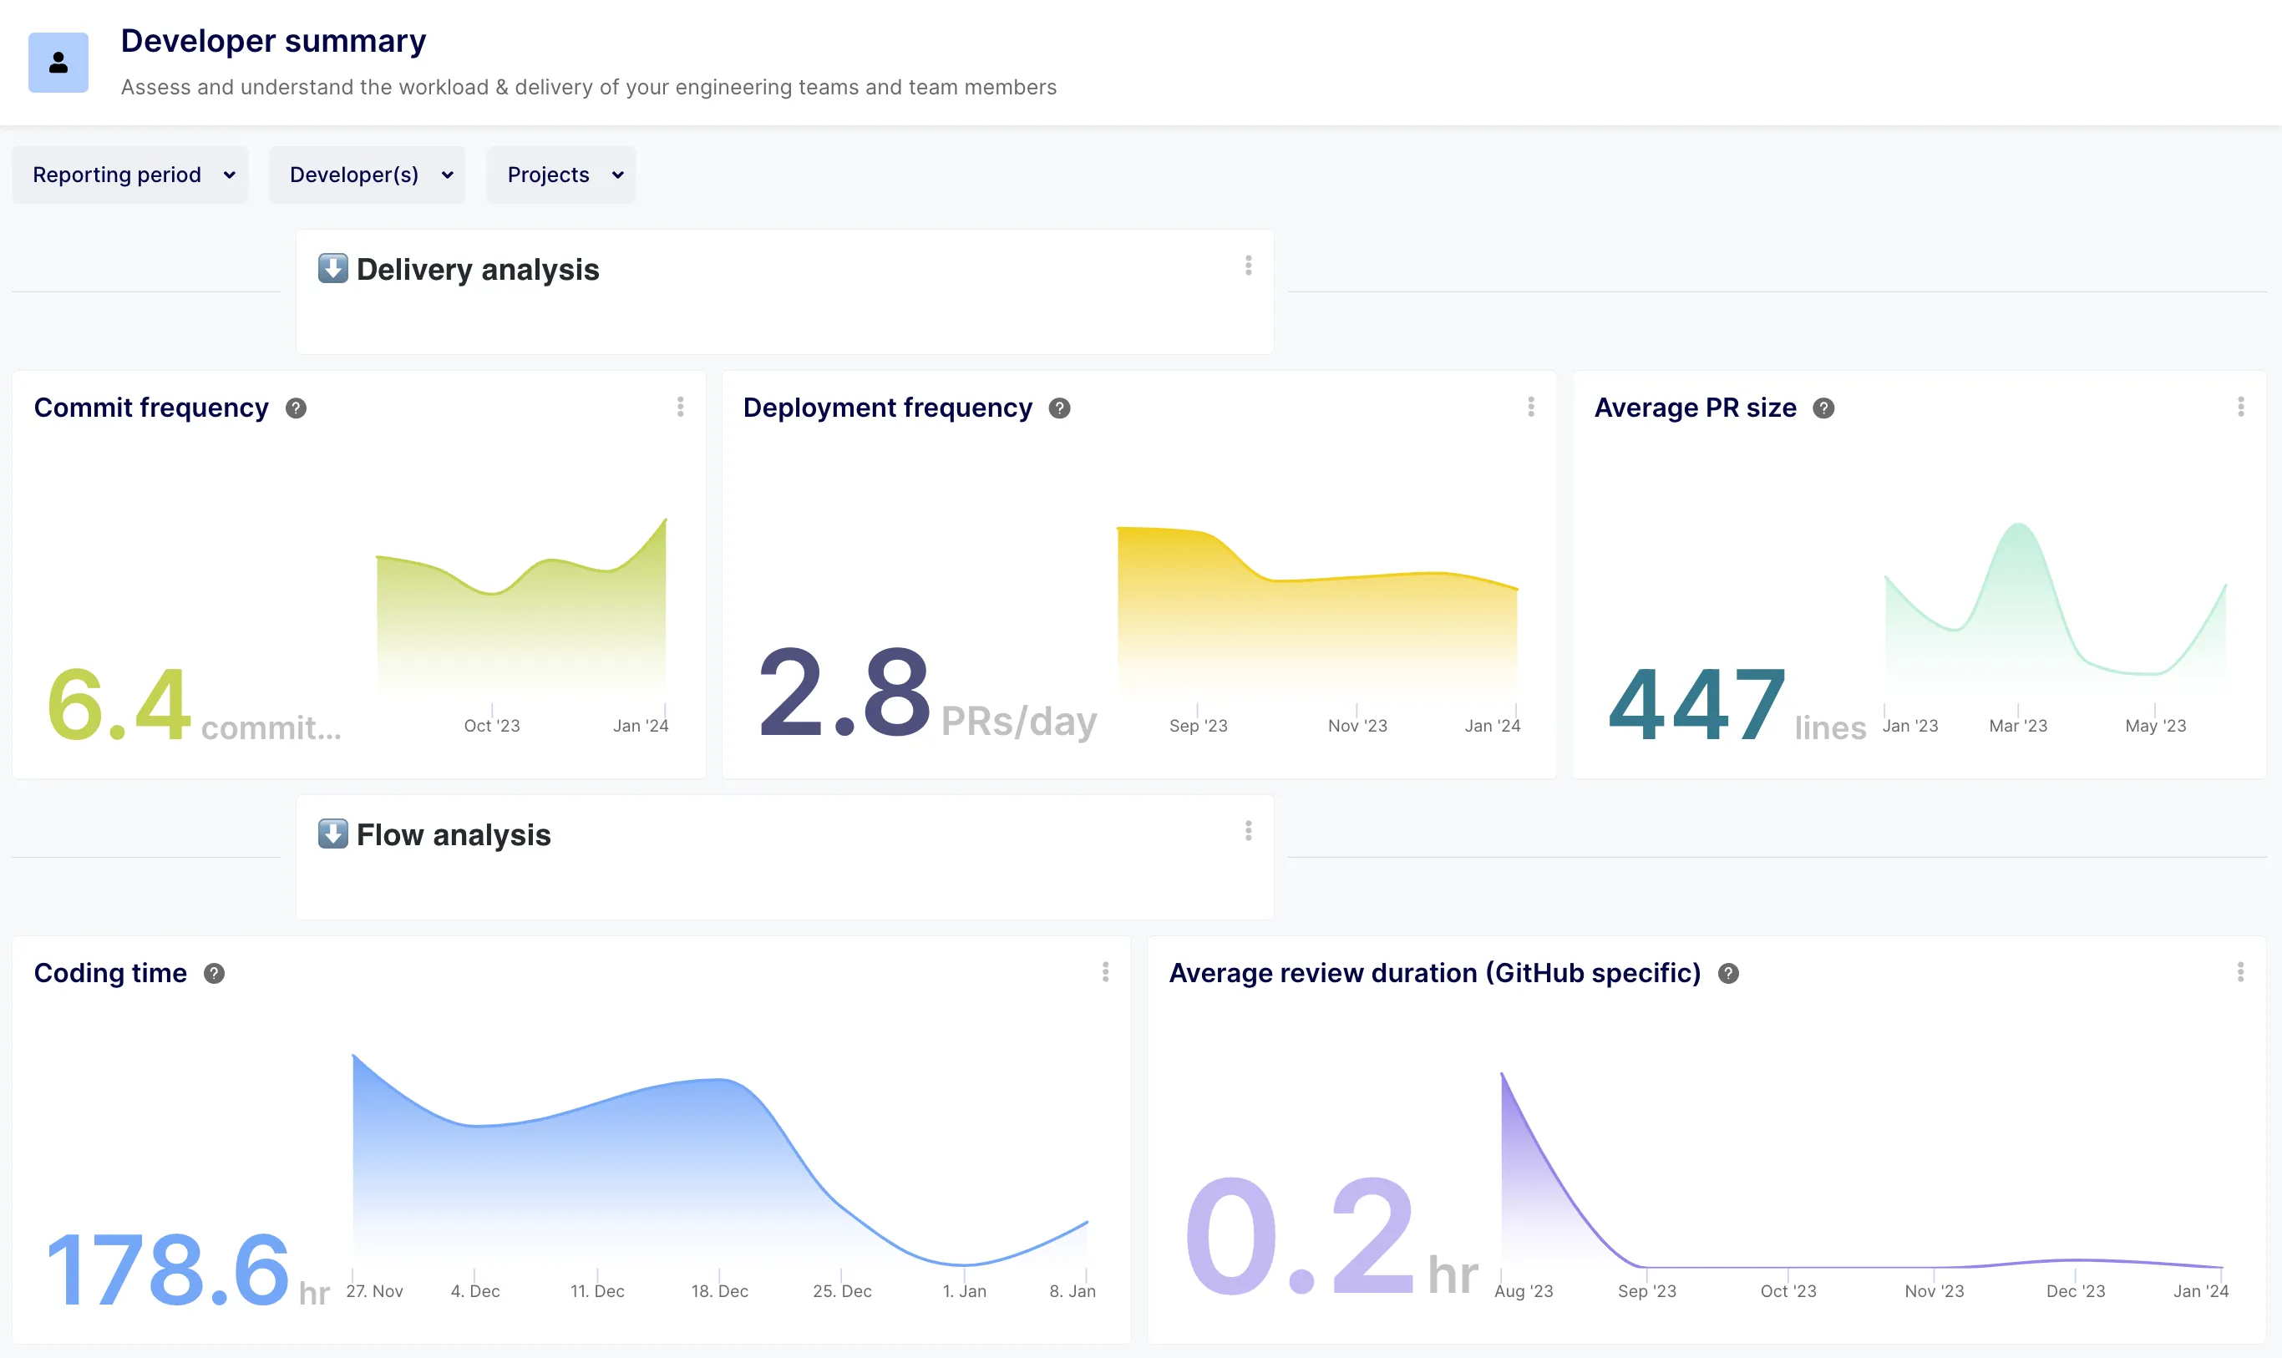This screenshot has width=2282, height=1358.
Task: Collapse the Flow analysis section via arrow emoji
Action: (333, 833)
